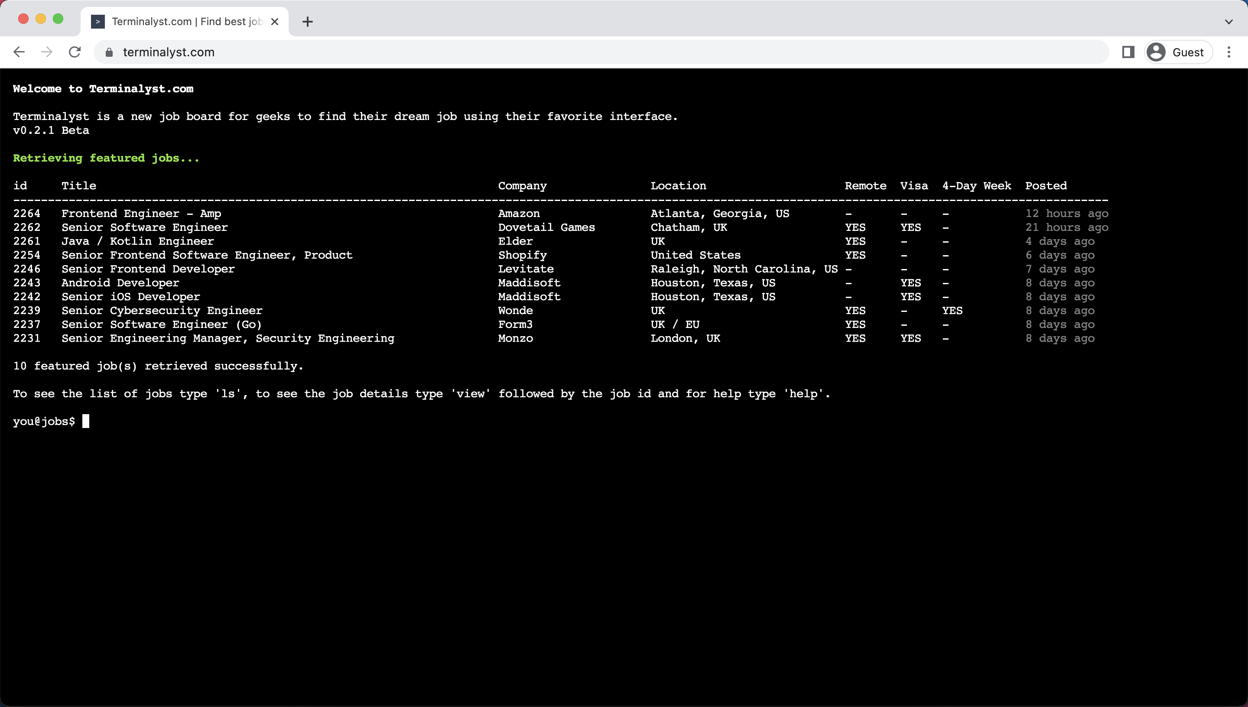Image resolution: width=1248 pixels, height=707 pixels.
Task: Select the Terminalyst.com browser tab
Action: 185,21
